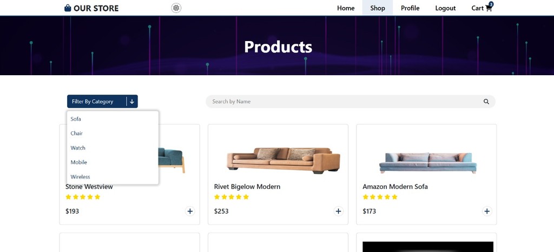554x252 pixels.
Task: Choose the Chair category option
Action: coord(77,134)
